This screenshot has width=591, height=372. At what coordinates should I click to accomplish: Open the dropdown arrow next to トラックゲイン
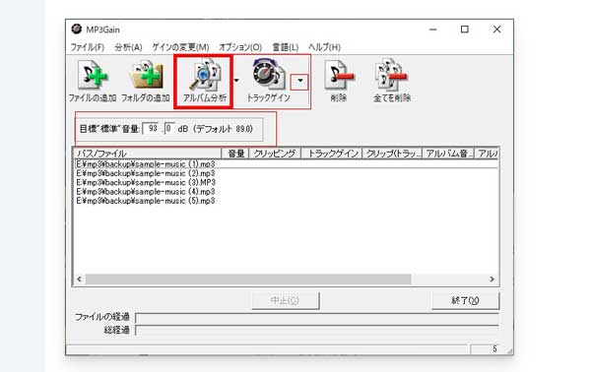point(299,81)
